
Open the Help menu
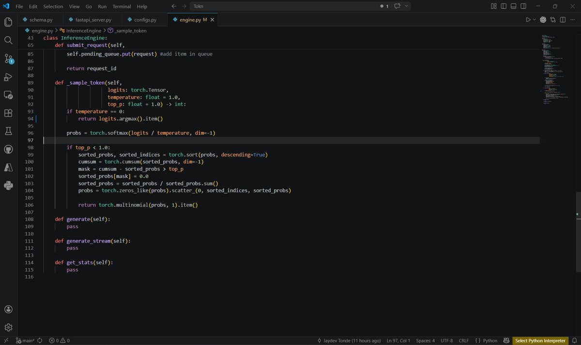pos(142,7)
